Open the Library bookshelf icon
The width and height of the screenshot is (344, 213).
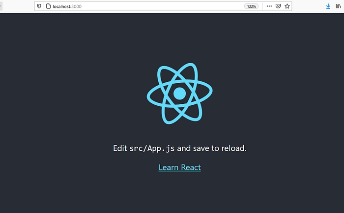coord(339,6)
